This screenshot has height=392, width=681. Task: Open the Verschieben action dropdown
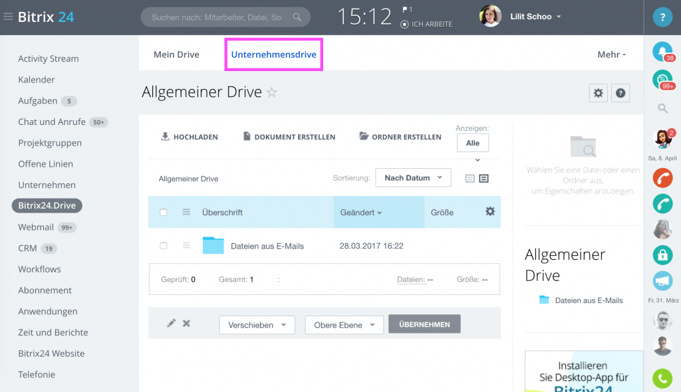[x=257, y=325]
